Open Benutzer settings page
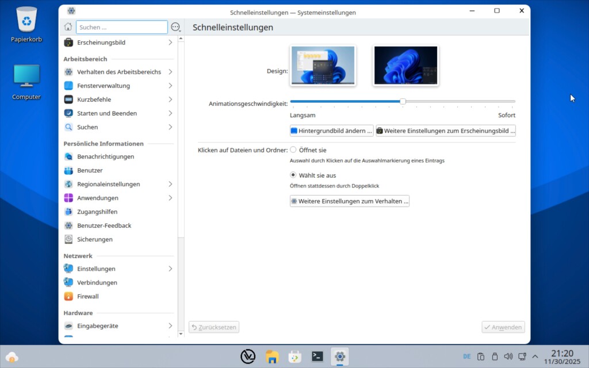This screenshot has width=589, height=368. point(90,171)
